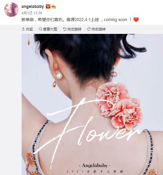Click the Angelababy caption on cover
The width and height of the screenshot is (163, 175).
(95, 165)
